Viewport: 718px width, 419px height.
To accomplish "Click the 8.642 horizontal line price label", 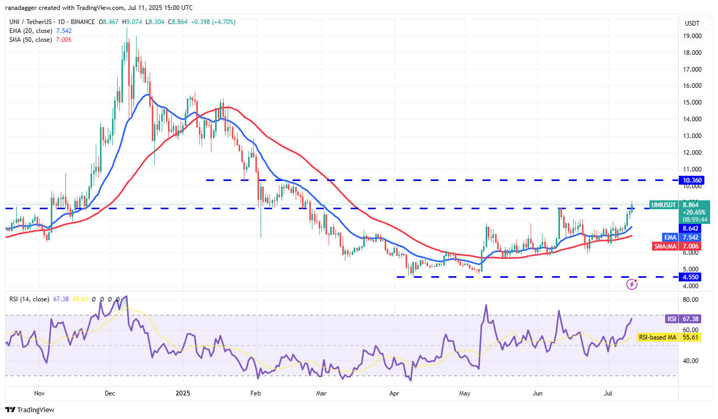I will pyautogui.click(x=690, y=229).
